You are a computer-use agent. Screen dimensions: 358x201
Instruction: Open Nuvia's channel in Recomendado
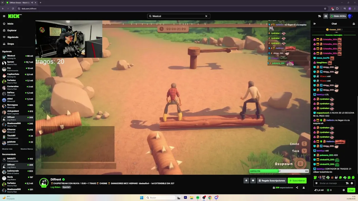[x=18, y=178]
